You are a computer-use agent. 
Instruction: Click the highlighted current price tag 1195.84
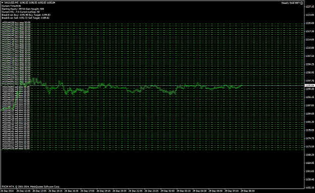[309, 85]
